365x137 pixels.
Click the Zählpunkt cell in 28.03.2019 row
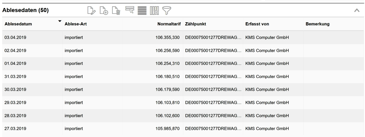(x=213, y=116)
